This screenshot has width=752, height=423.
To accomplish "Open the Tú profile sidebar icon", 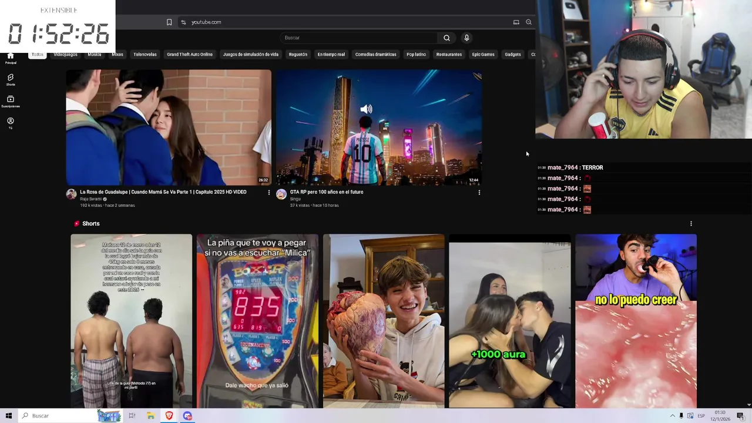I will coord(10,123).
